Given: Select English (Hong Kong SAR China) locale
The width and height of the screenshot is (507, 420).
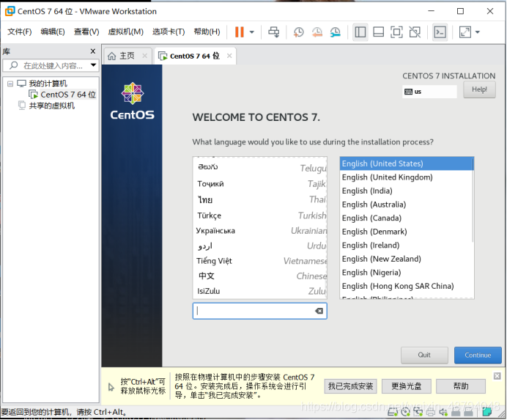Looking at the screenshot, I should [x=406, y=286].
